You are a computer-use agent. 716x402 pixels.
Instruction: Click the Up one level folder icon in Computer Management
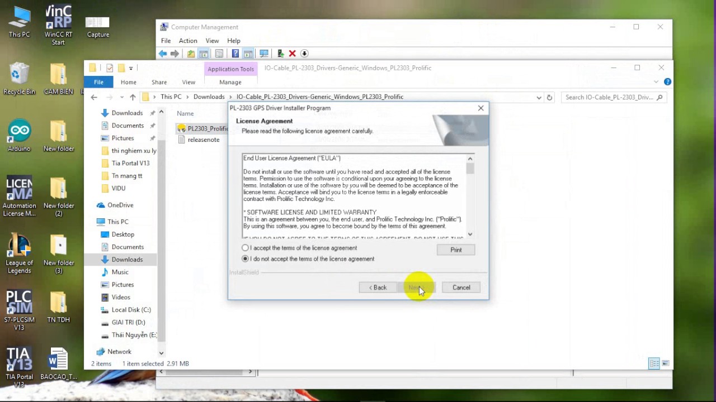click(x=191, y=54)
